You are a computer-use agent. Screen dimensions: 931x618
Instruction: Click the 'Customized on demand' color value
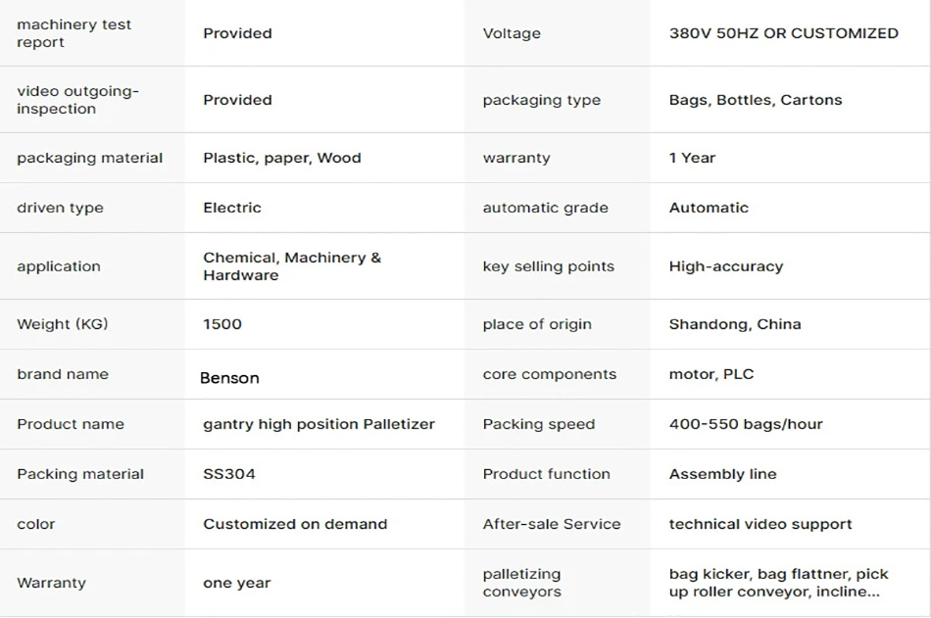coord(295,524)
